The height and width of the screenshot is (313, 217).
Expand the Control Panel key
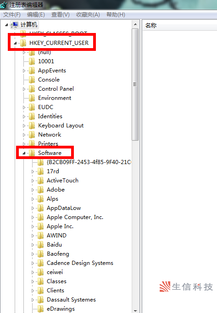24,89
